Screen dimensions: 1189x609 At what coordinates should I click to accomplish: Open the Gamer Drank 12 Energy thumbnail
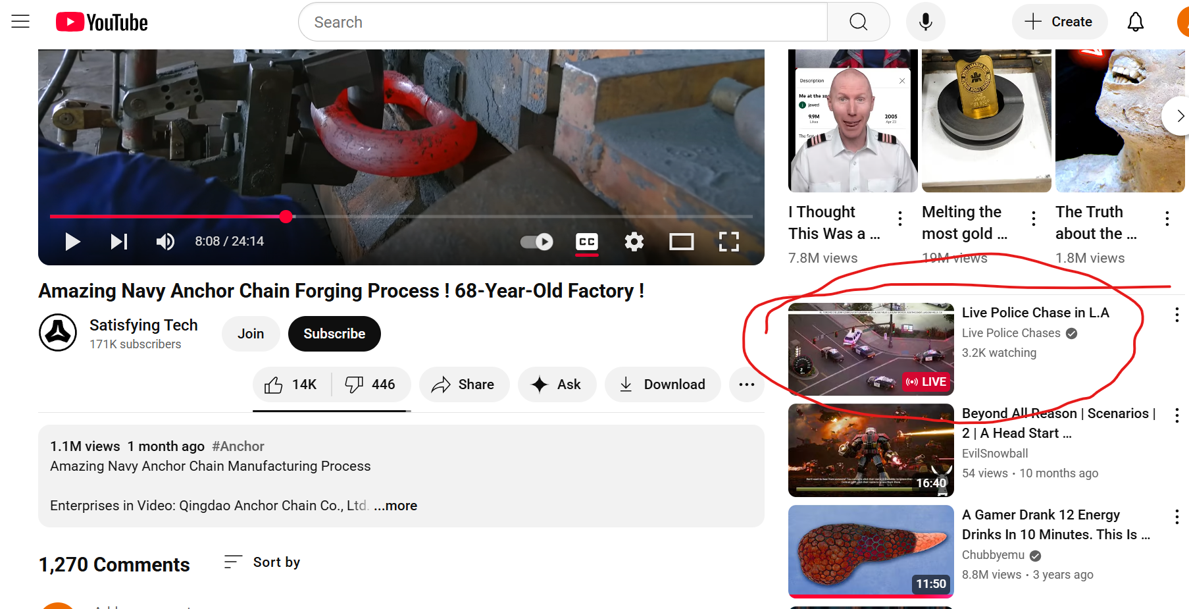point(871,552)
